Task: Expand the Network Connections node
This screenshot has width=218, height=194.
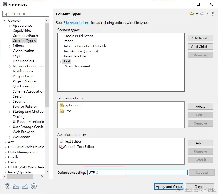Action: pyautogui.click(x=10, y=66)
